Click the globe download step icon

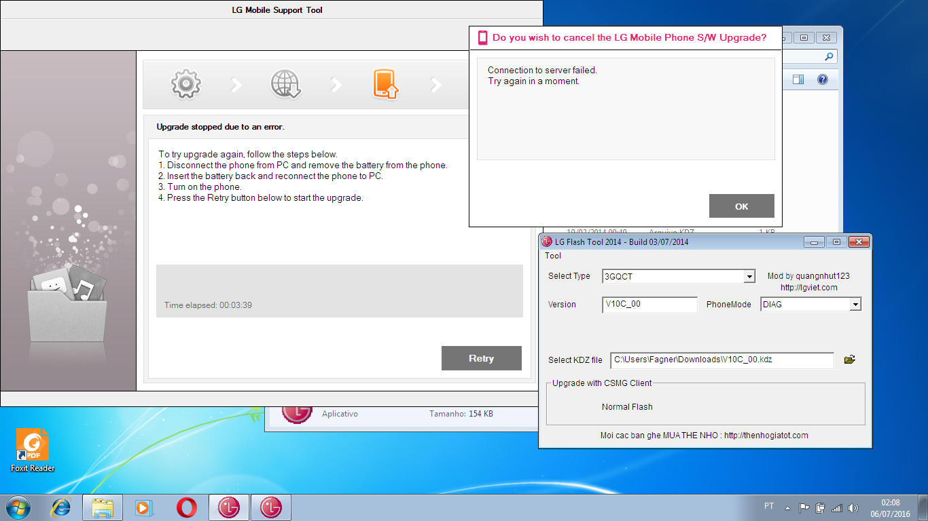point(286,85)
